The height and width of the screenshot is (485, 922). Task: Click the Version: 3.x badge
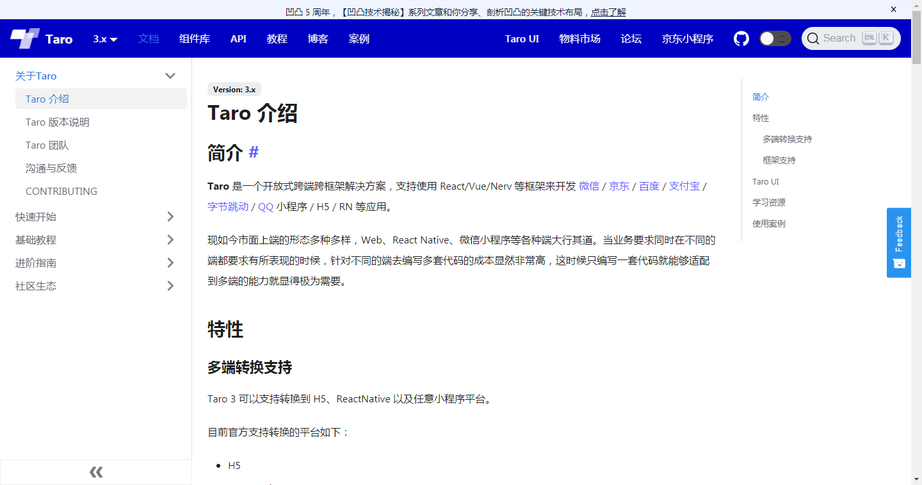pos(234,90)
